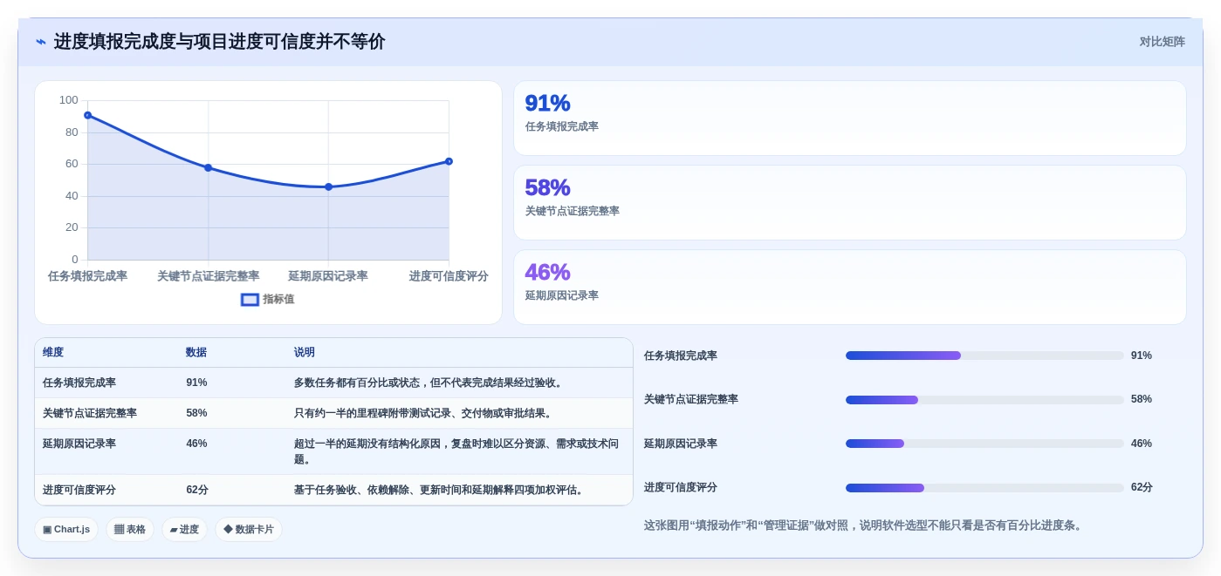
Task: Click the 46% table data cell
Action: pyautogui.click(x=196, y=444)
